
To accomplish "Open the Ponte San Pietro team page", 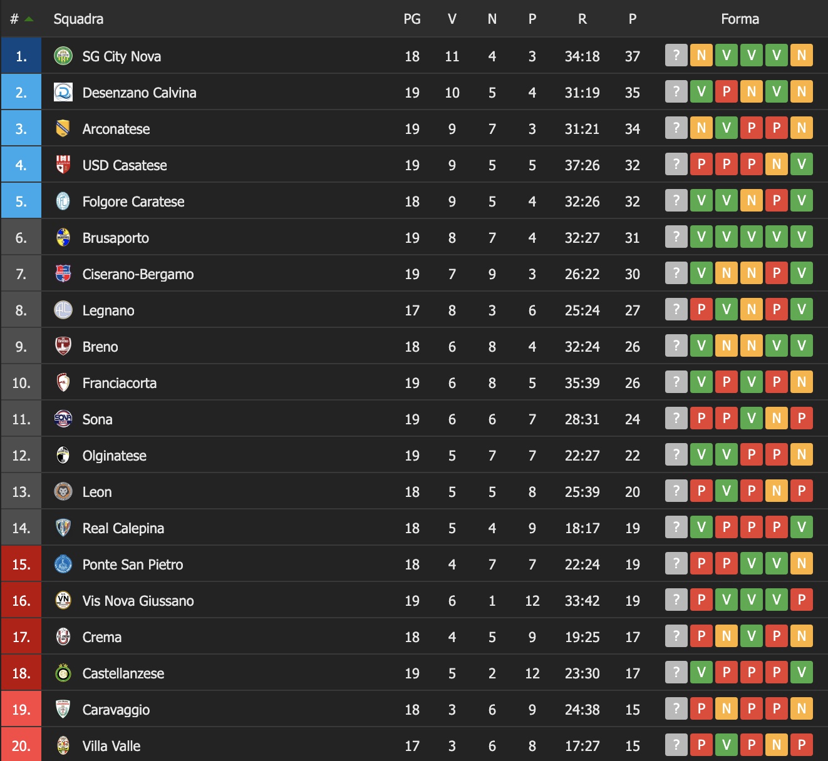I will point(133,564).
